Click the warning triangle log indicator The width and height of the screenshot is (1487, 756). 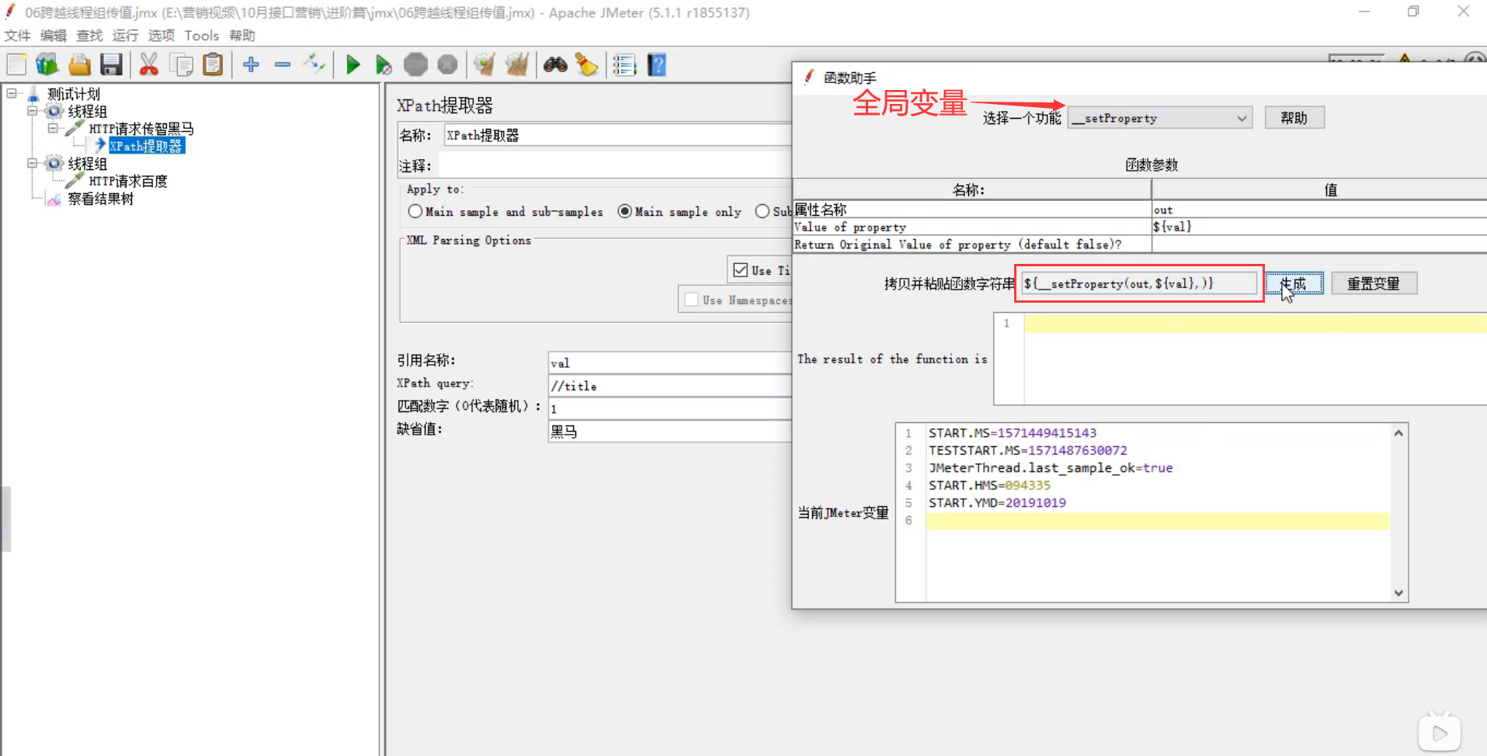[1404, 58]
